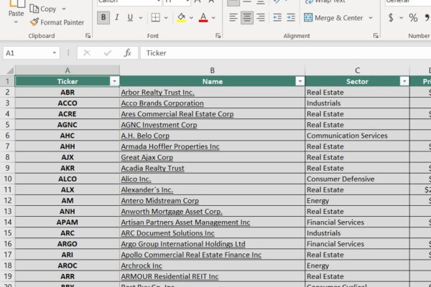
Task: Increase indent
Action: pos(291,17)
